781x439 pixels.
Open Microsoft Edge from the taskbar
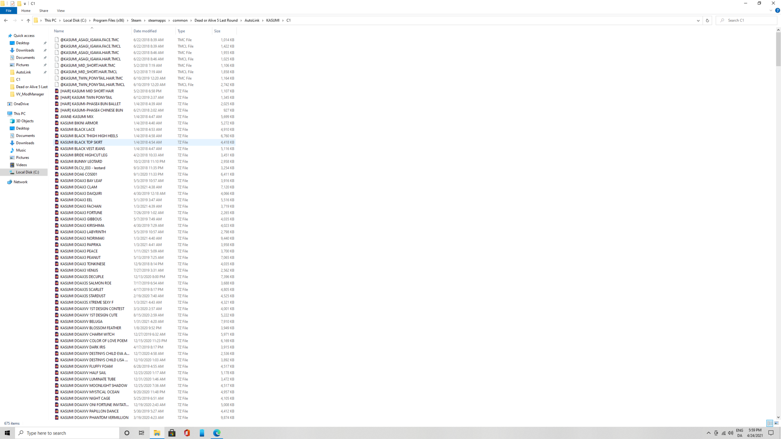click(x=217, y=433)
